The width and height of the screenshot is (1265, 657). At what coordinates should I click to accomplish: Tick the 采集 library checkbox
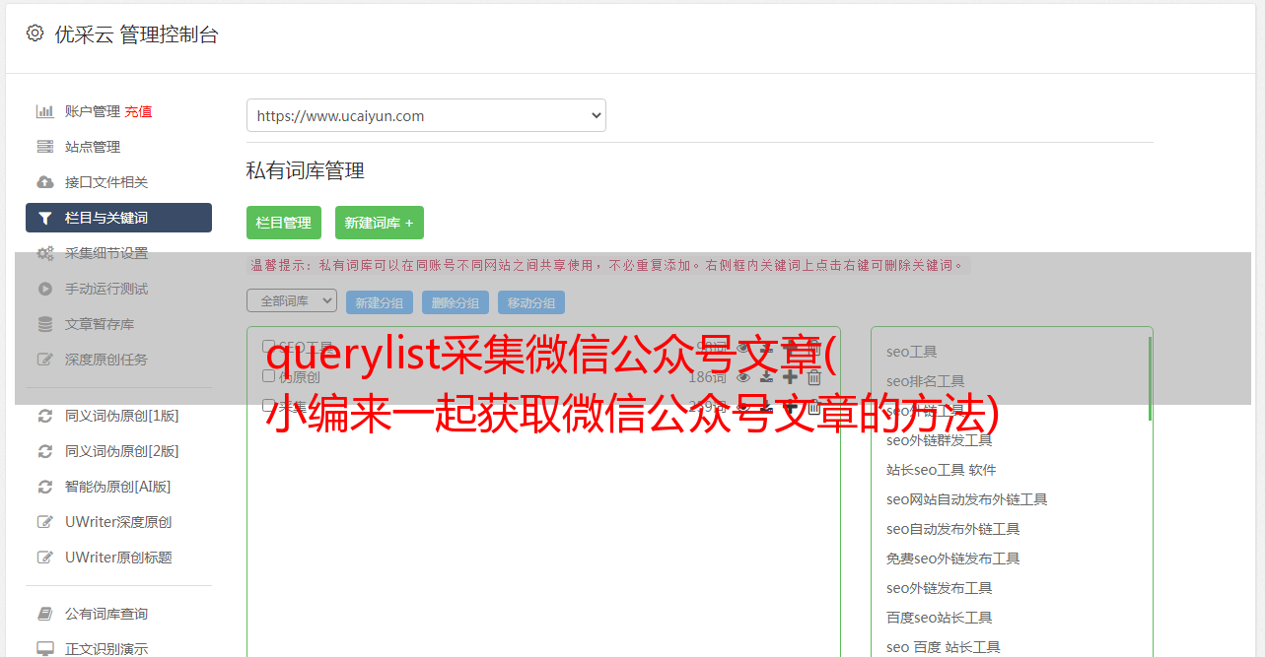(x=268, y=405)
